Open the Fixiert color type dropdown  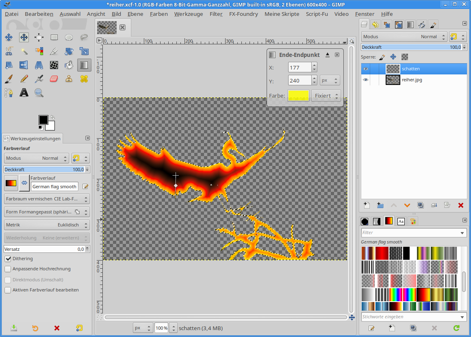[326, 96]
